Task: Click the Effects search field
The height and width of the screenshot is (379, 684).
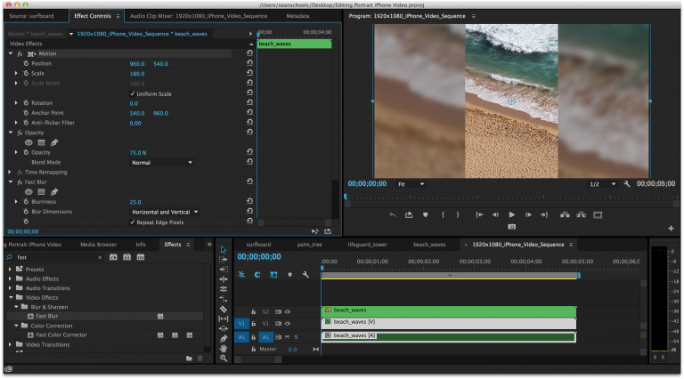Action: (56, 257)
